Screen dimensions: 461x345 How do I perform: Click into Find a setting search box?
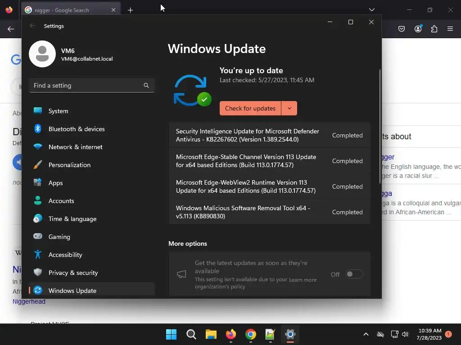click(x=92, y=85)
